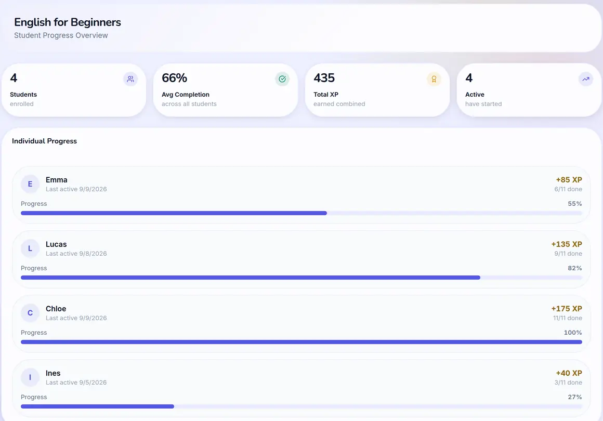603x421 pixels.
Task: Click the 9/11 done text
Action: (568, 254)
